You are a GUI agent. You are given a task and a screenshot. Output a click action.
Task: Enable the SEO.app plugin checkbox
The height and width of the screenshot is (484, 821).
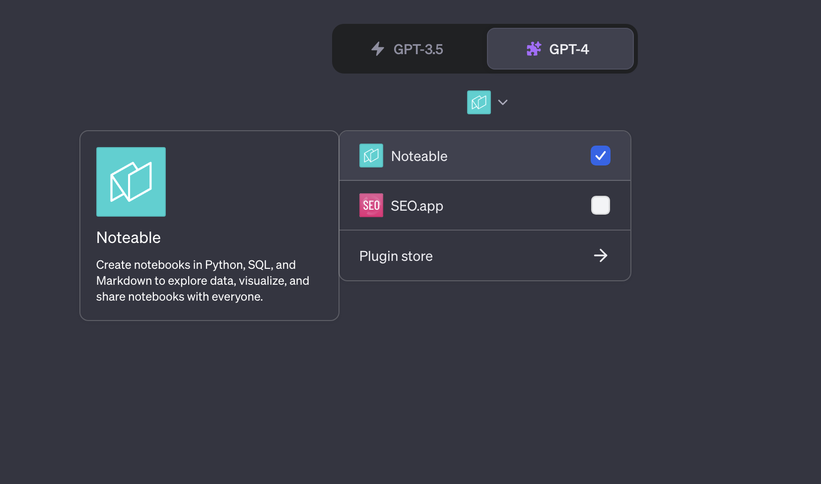point(601,205)
